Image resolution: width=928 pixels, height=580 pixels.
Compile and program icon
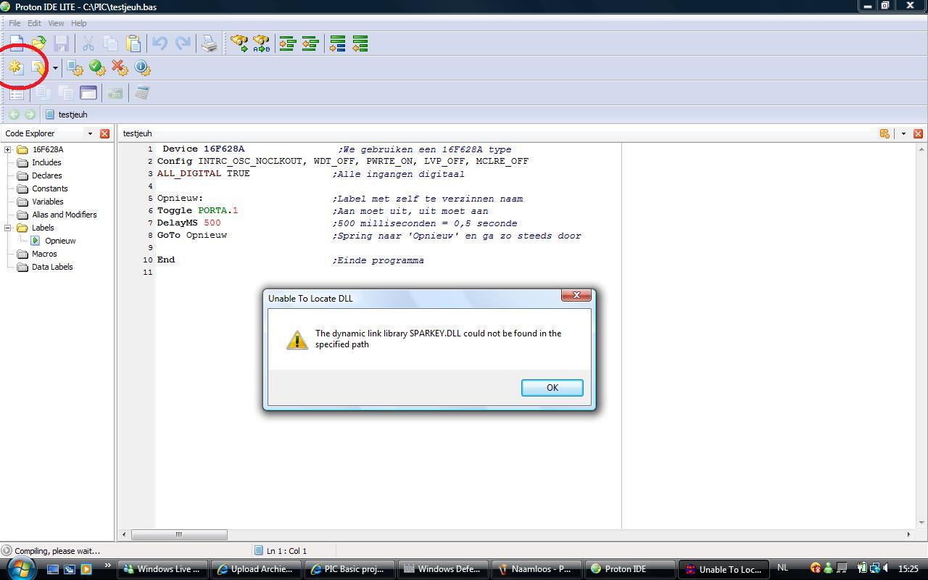(x=38, y=68)
